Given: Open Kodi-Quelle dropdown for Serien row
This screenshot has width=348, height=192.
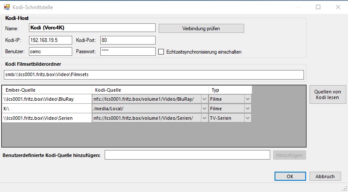Looking at the screenshot, I should pos(204,118).
